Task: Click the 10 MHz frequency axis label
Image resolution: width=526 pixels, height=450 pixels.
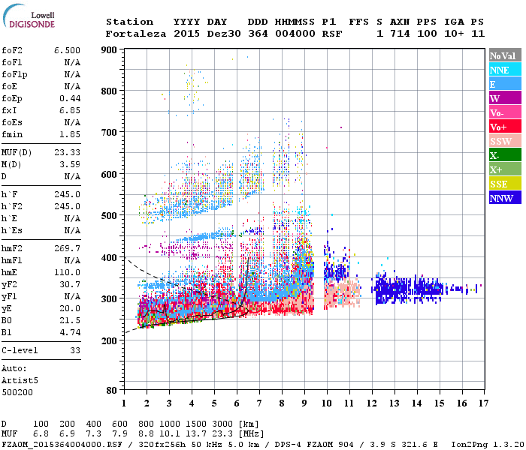Action: pos(327,403)
